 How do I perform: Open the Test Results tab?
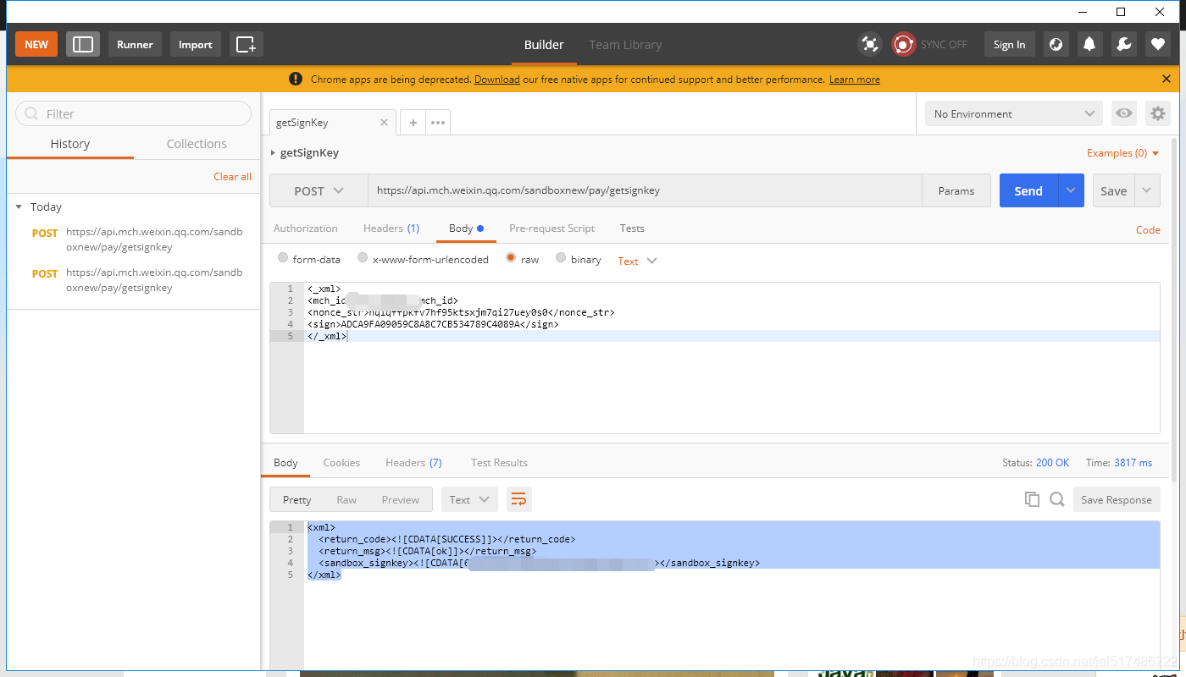[x=499, y=463]
